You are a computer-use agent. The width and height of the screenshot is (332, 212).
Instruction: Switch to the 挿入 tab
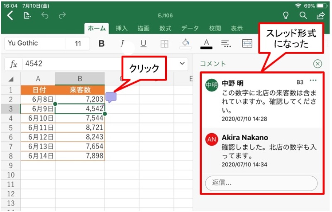point(122,28)
